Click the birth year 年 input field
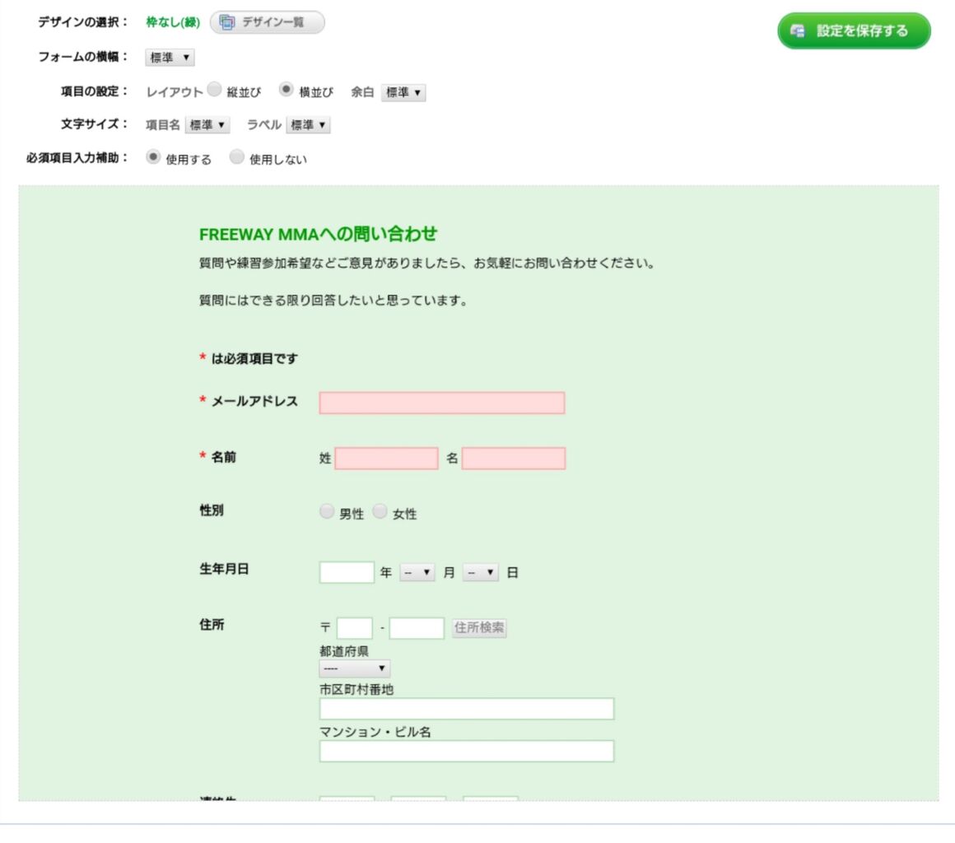 [x=347, y=572]
